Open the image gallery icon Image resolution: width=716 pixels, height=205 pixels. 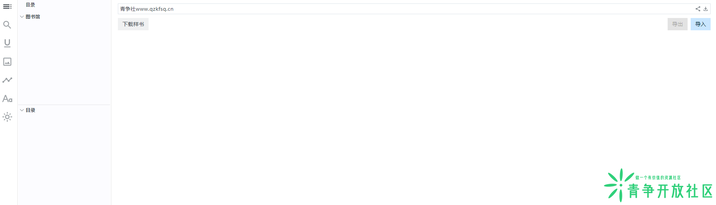pos(7,62)
